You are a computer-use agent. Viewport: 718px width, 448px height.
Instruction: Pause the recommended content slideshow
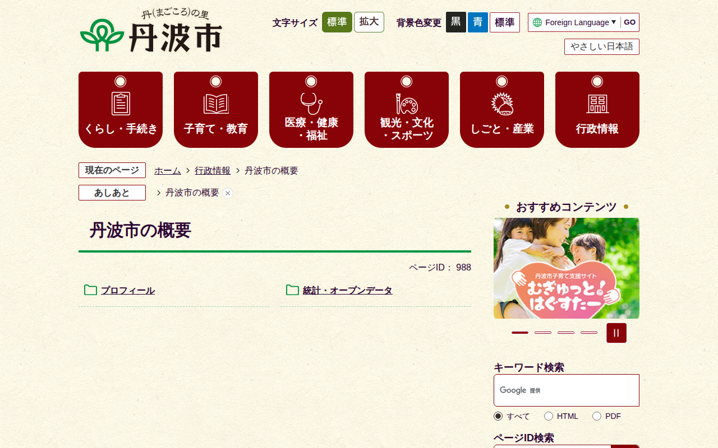click(x=616, y=333)
